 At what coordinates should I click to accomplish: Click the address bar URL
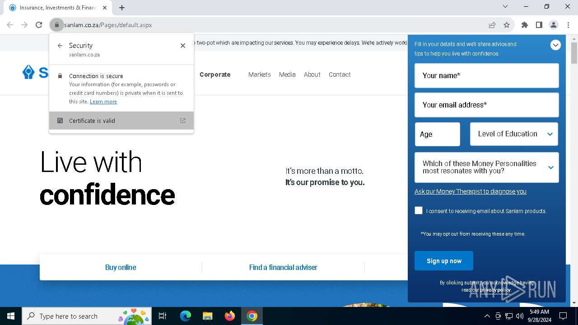pyautogui.click(x=108, y=25)
